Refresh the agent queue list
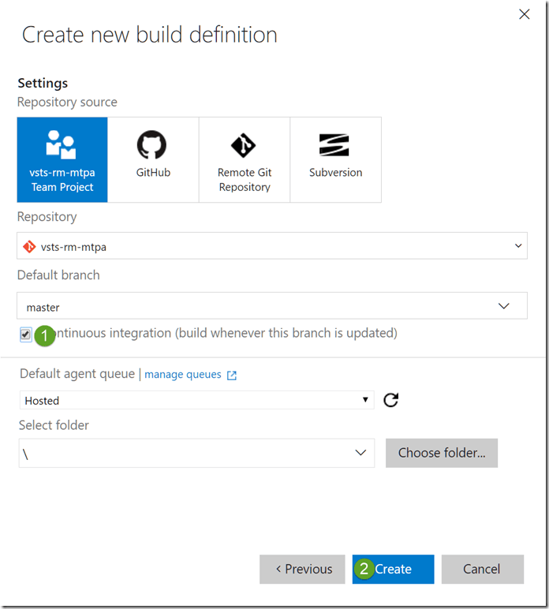 tap(390, 400)
